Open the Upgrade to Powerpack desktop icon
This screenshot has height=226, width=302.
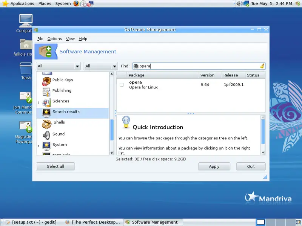(26, 127)
